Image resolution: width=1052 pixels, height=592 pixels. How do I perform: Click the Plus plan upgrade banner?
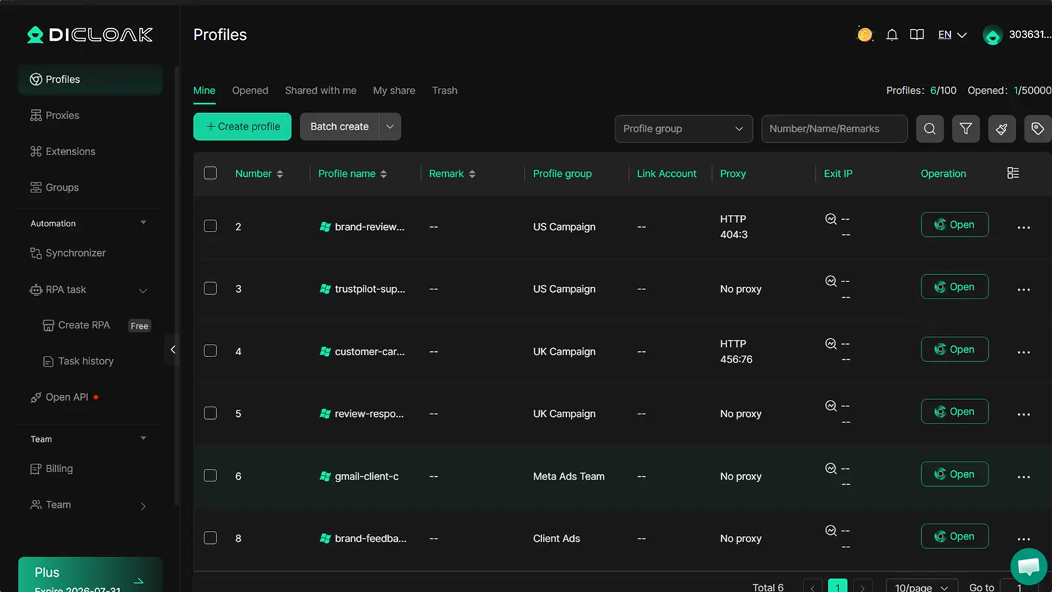coord(90,575)
